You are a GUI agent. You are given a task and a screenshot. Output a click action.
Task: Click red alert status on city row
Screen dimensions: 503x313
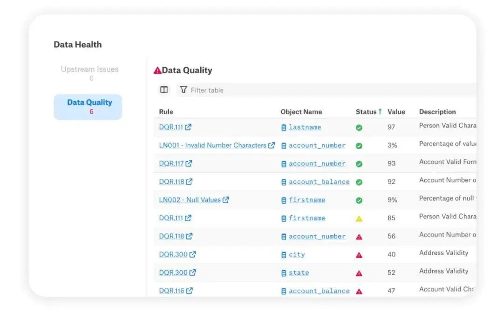[359, 255]
